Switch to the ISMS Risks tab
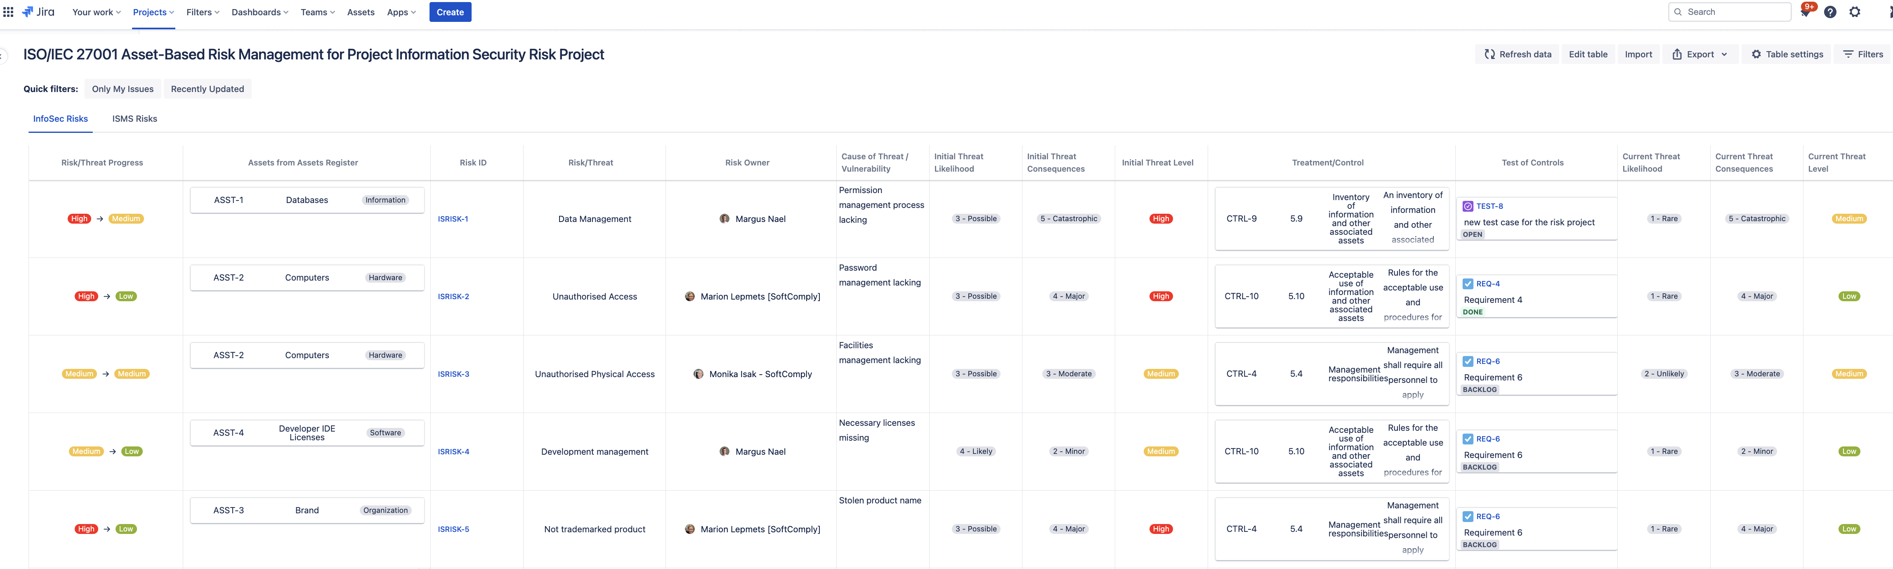This screenshot has height=569, width=1893. 135,118
